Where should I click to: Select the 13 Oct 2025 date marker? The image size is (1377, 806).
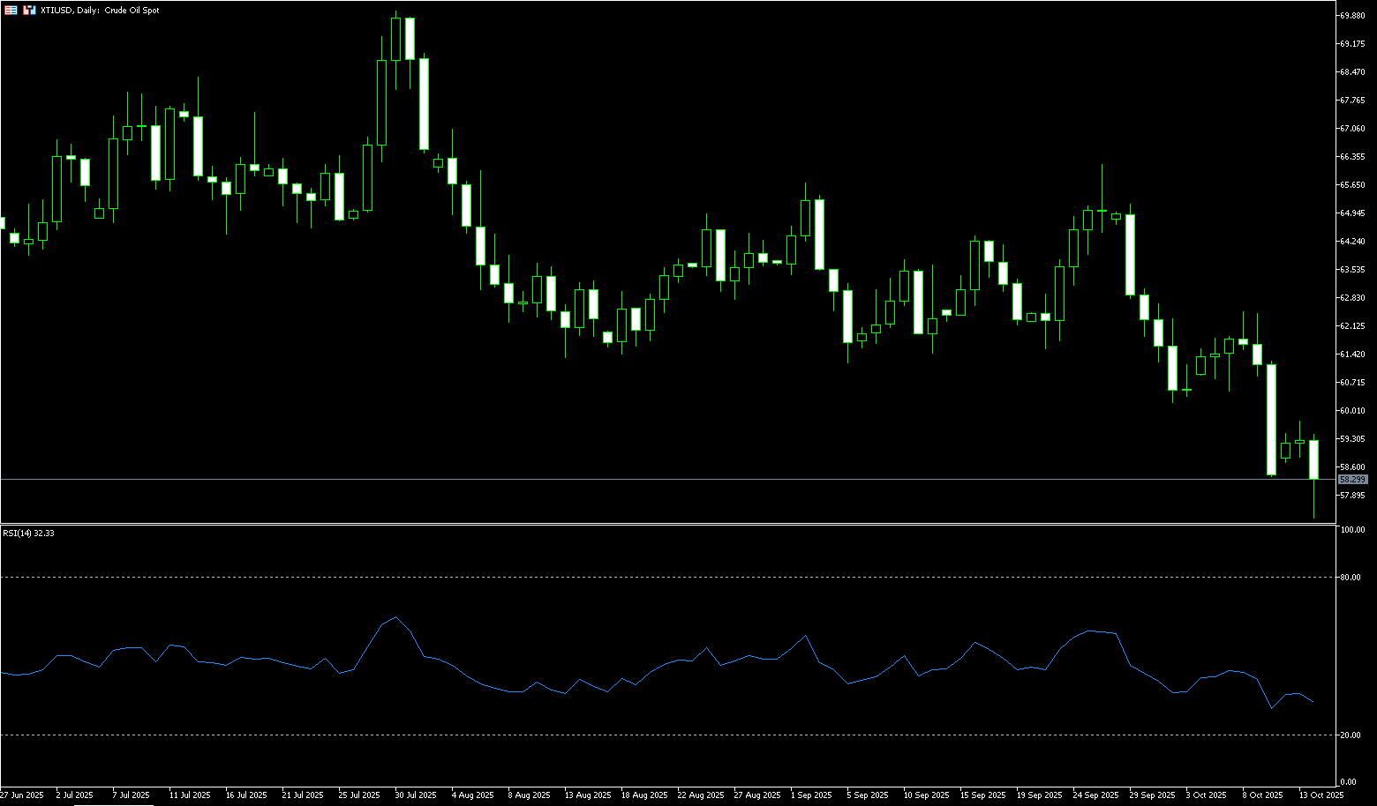1321,795
